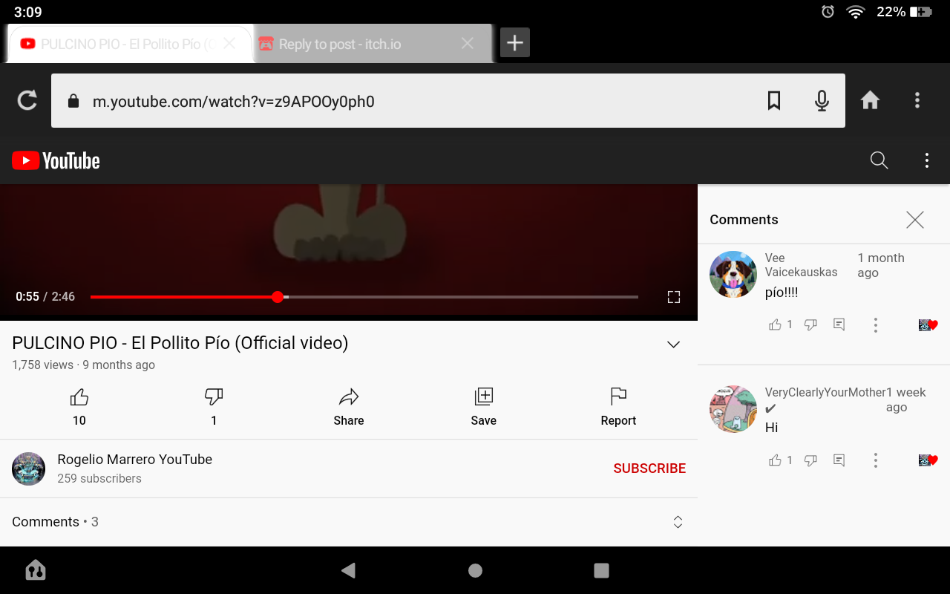
Task: Select "1,758 views · 9 months ago" text
Action: pyautogui.click(x=84, y=365)
